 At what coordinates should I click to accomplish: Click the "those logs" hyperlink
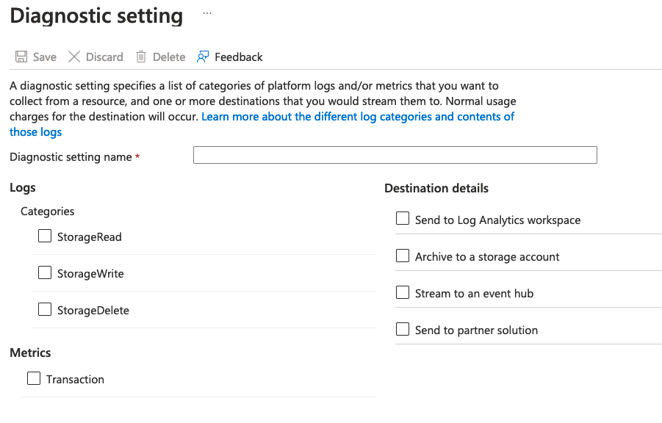click(35, 131)
